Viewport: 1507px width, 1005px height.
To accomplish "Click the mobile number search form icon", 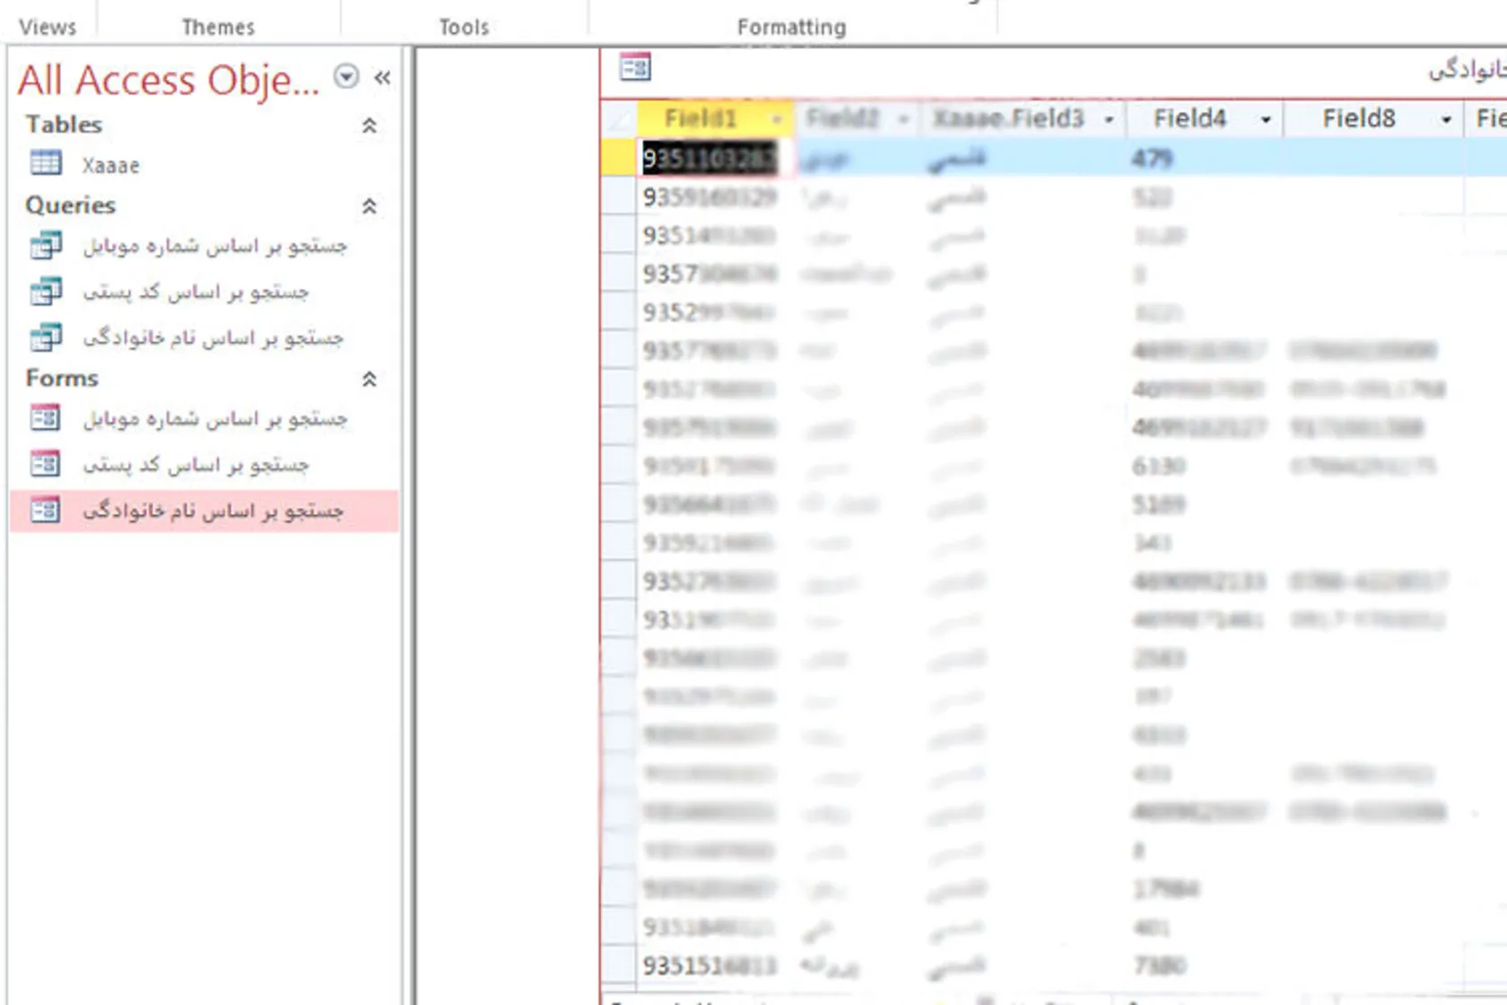I will 45,418.
